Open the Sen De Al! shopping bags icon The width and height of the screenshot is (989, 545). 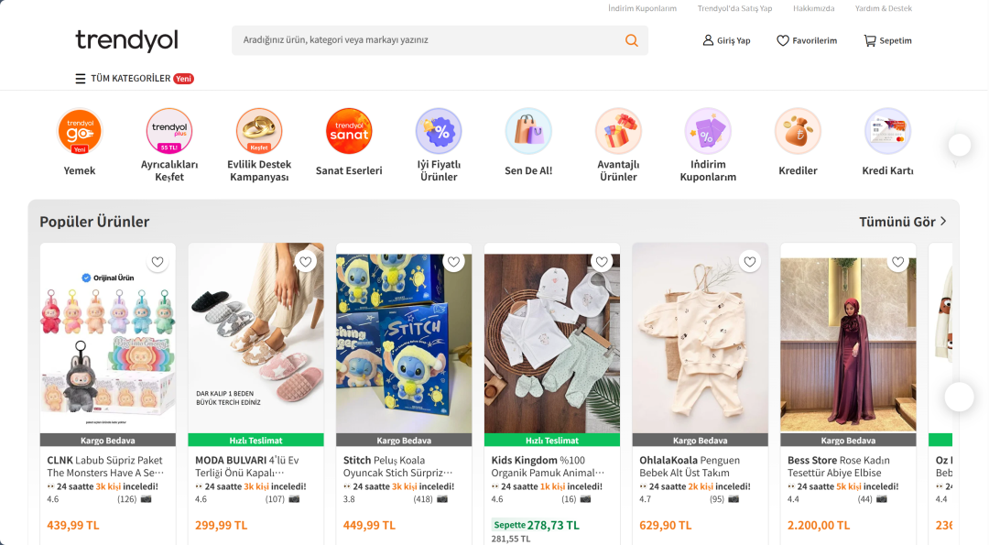(528, 131)
